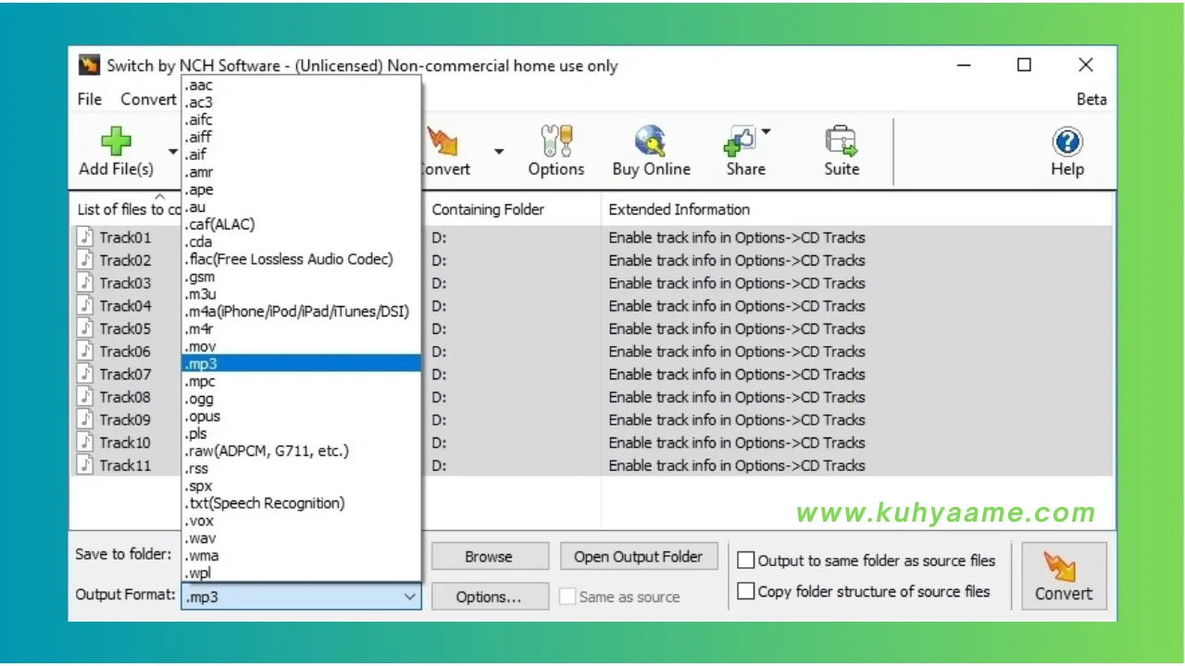1185x666 pixels.
Task: Choose .au from format list
Action: [x=302, y=207]
